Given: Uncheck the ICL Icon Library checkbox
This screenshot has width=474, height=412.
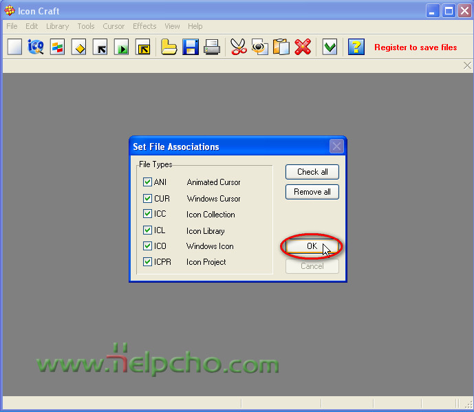Looking at the screenshot, I should click(x=147, y=230).
